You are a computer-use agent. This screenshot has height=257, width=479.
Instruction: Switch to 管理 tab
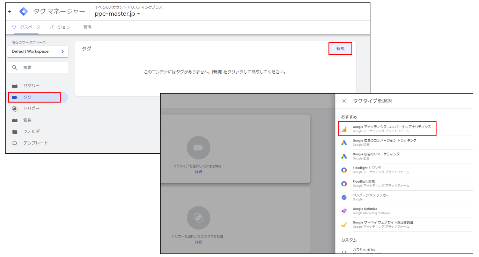tap(87, 27)
